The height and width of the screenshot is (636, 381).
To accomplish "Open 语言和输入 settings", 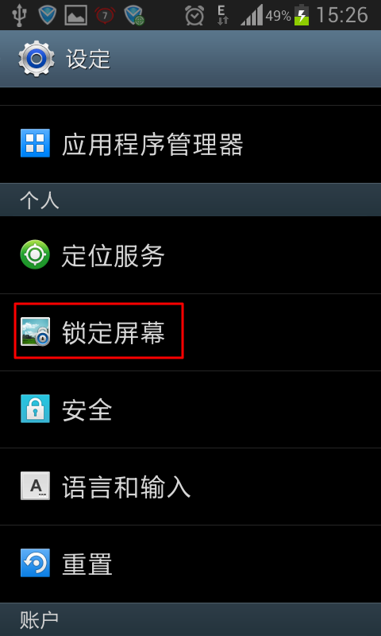I will [190, 487].
